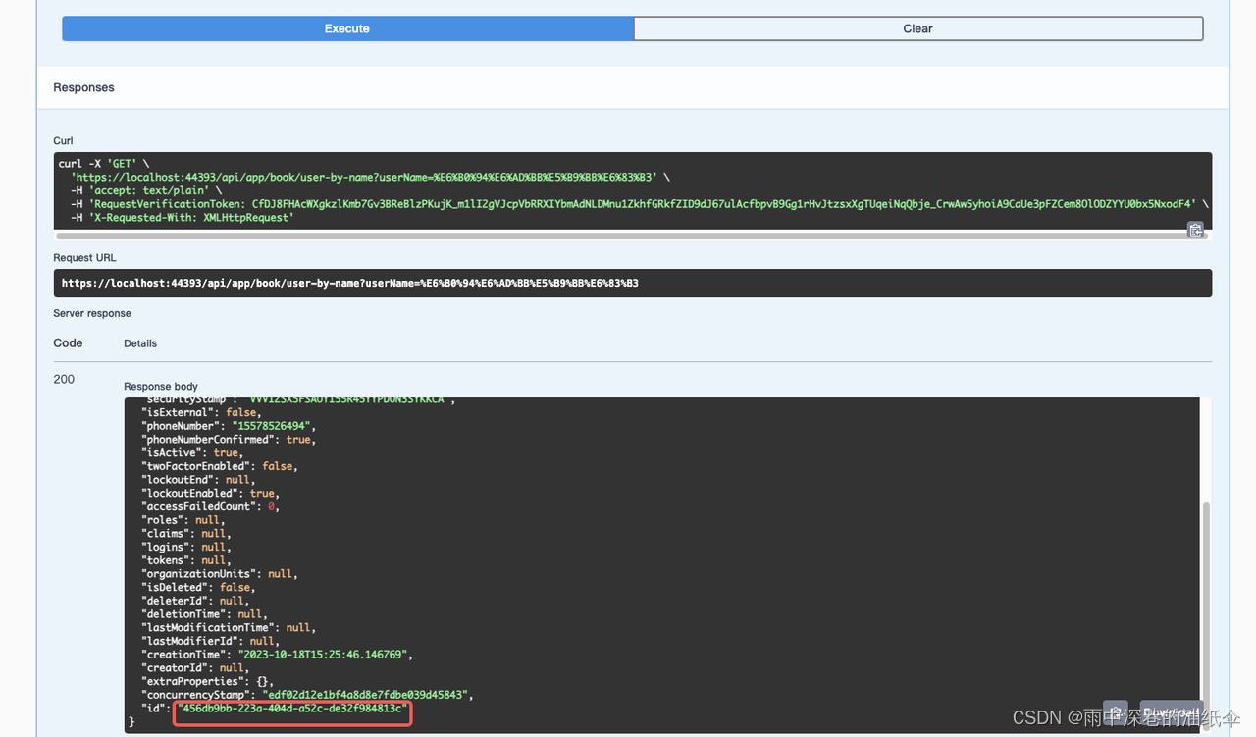Click the "lockoutEnabled": true line
Viewport: 1256px width, 737px height.
[x=211, y=494]
